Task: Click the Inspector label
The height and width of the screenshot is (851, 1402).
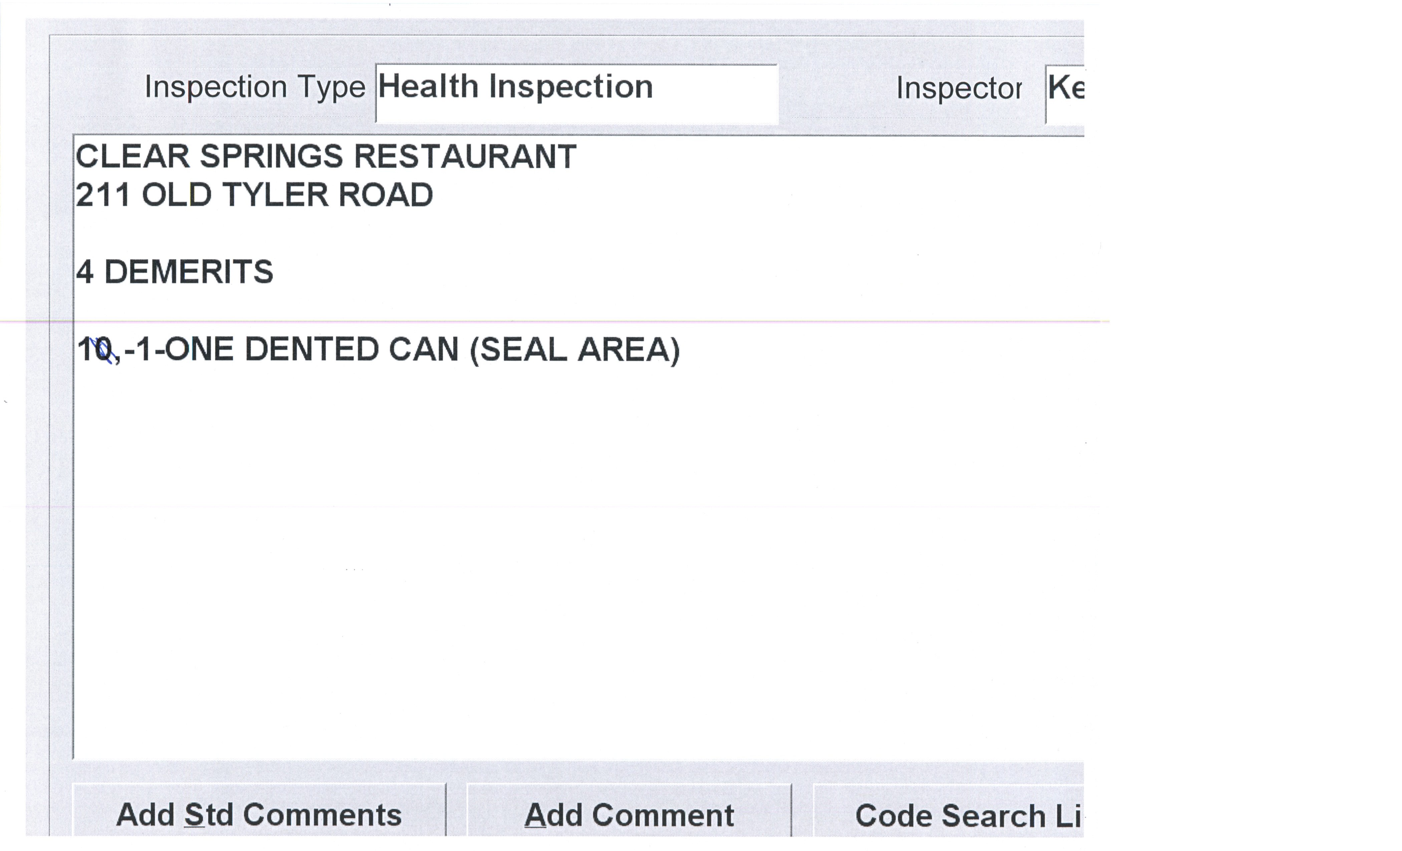Action: [x=958, y=89]
